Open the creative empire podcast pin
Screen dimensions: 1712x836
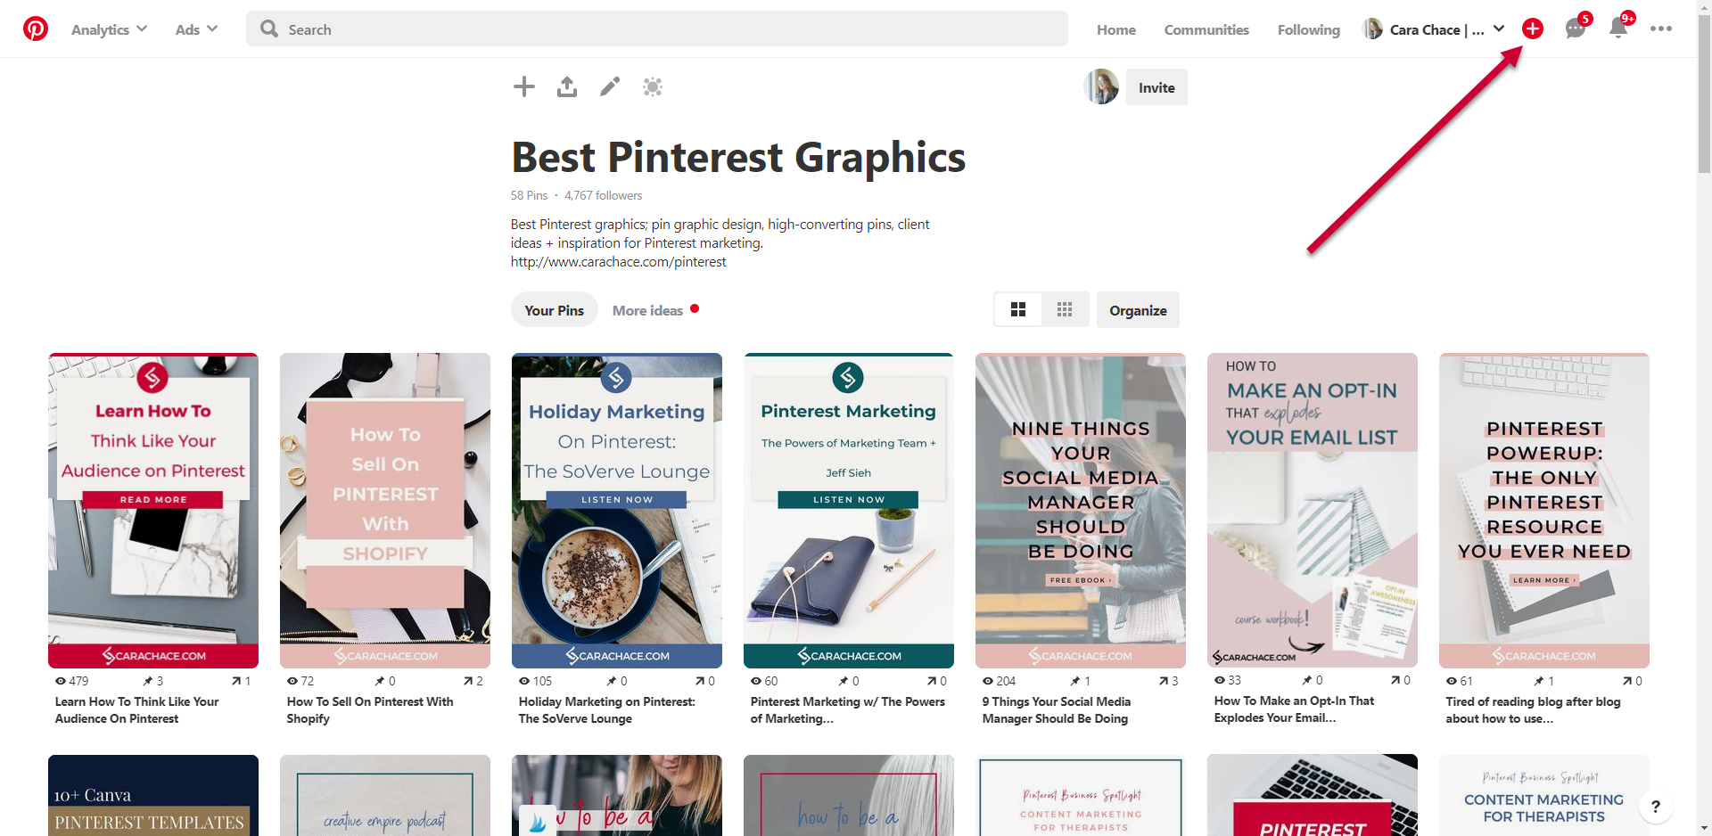coord(385,796)
